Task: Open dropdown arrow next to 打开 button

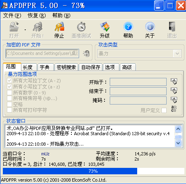Action: (x=25, y=30)
